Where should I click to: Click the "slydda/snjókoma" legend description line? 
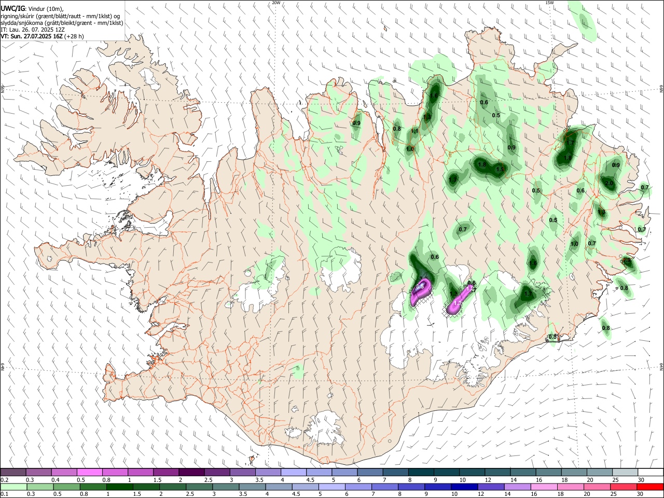point(62,23)
